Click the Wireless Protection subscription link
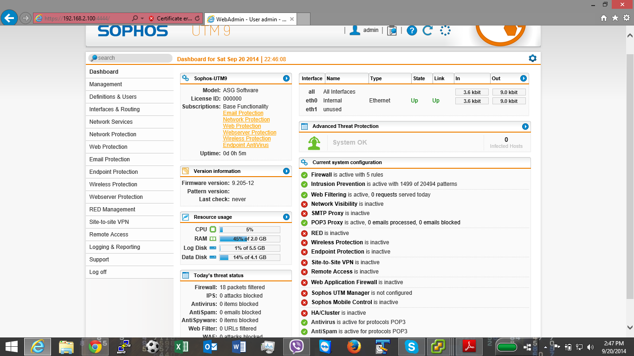 click(247, 139)
